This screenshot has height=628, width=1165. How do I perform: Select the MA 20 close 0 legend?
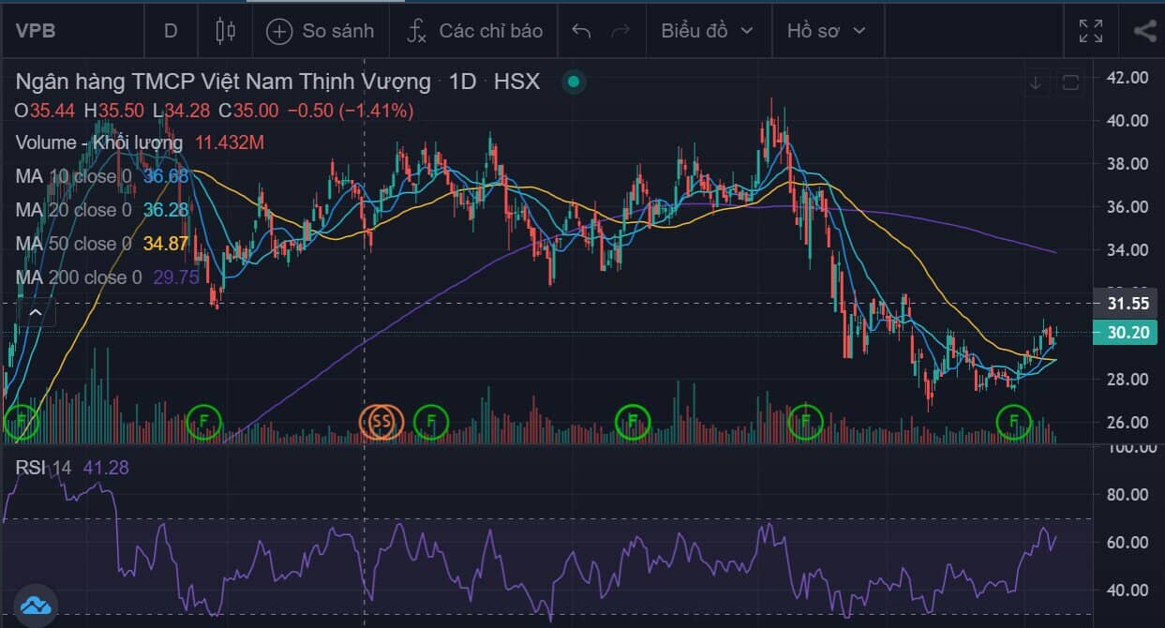pyautogui.click(x=73, y=210)
